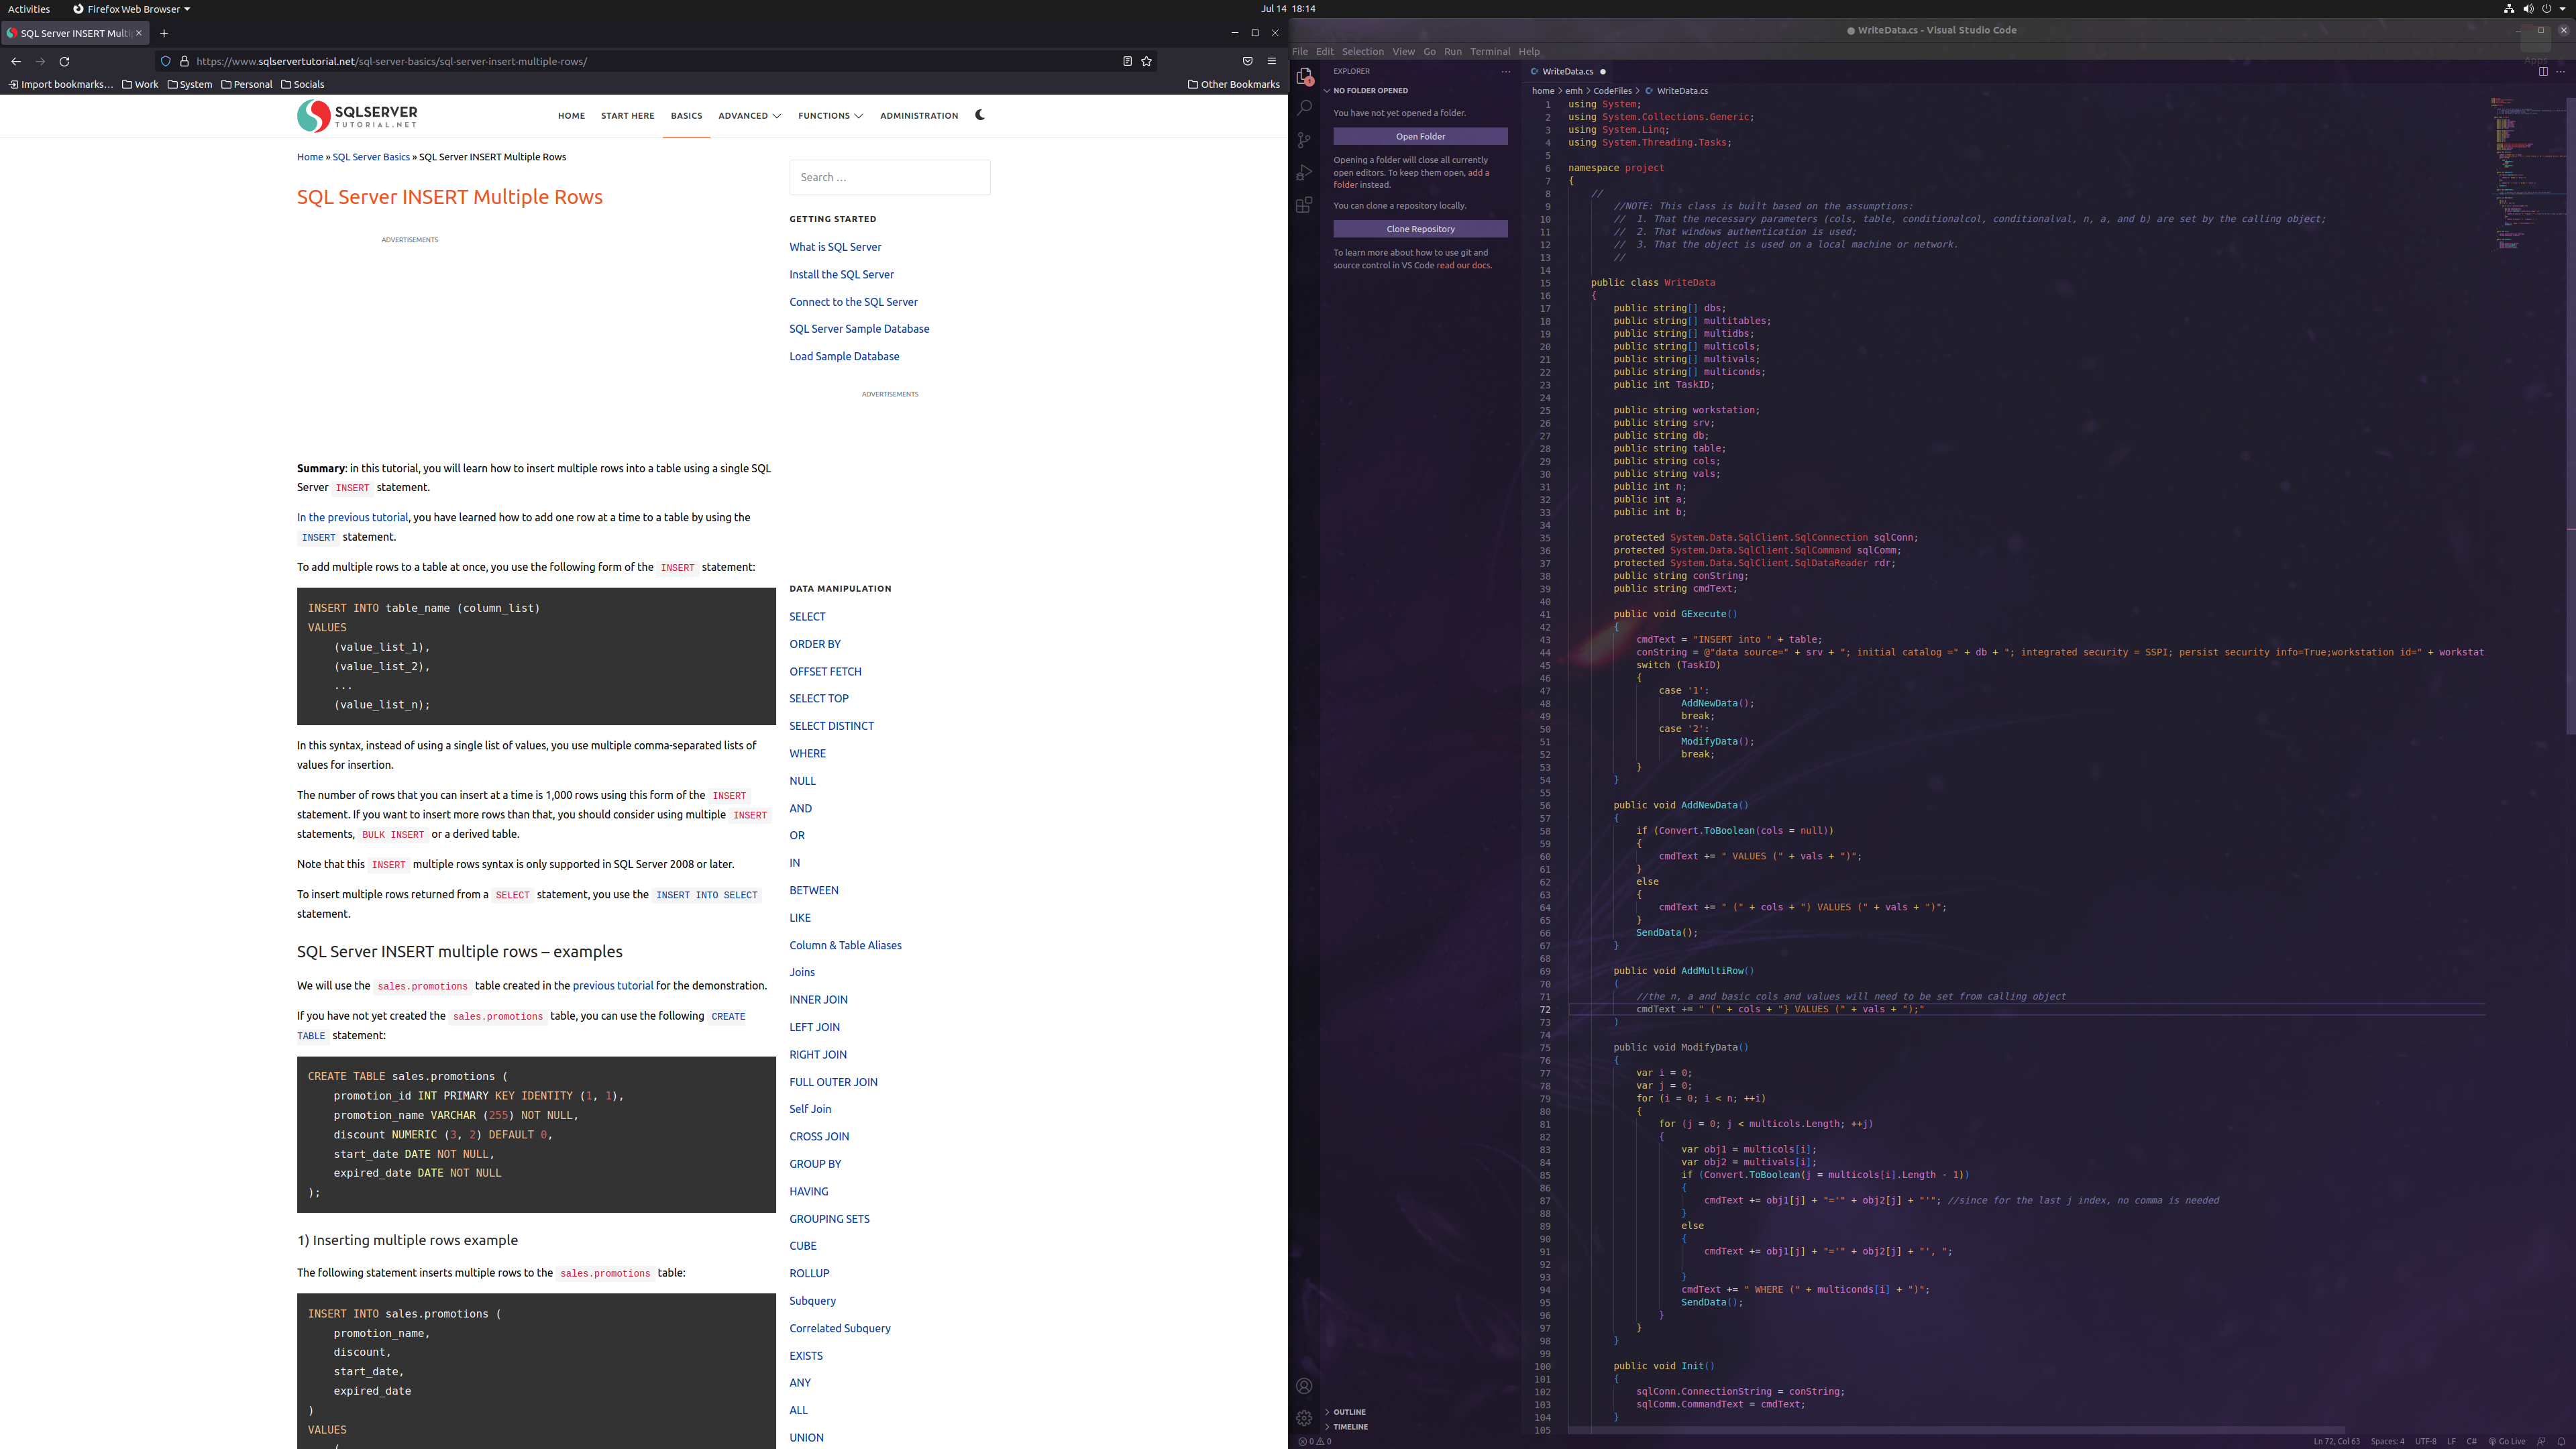Open the Other Bookmarks folder
2576x1449 pixels.
pyautogui.click(x=1233, y=84)
